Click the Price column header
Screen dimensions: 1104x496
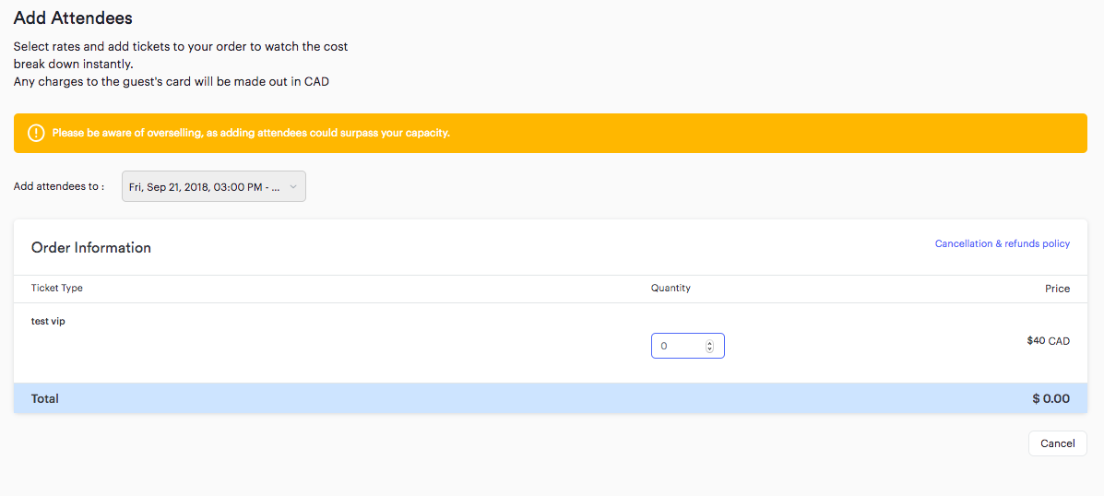1057,289
